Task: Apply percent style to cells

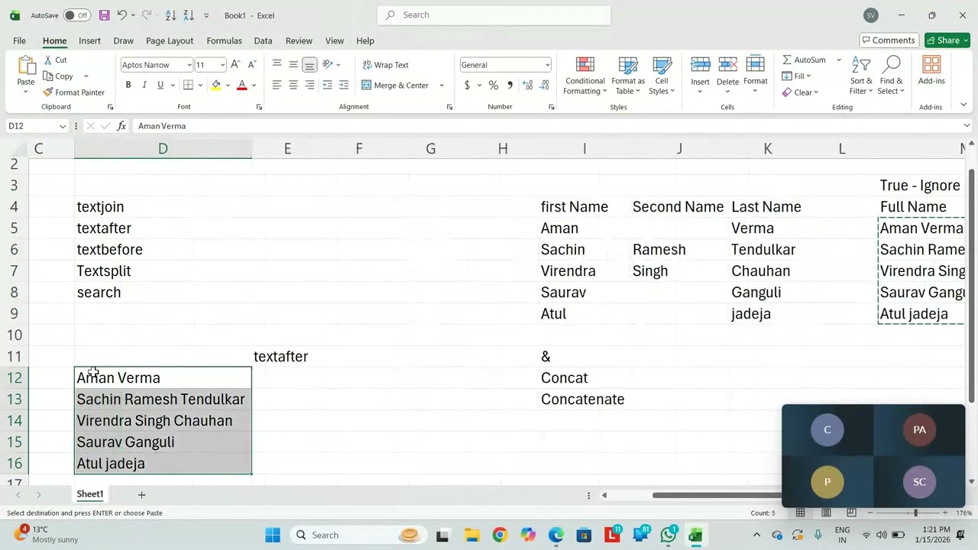Action: point(494,85)
